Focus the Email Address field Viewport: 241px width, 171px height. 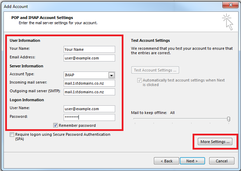(x=89, y=58)
